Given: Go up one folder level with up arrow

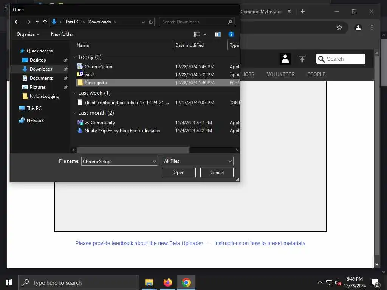Looking at the screenshot, I should coord(45,22).
